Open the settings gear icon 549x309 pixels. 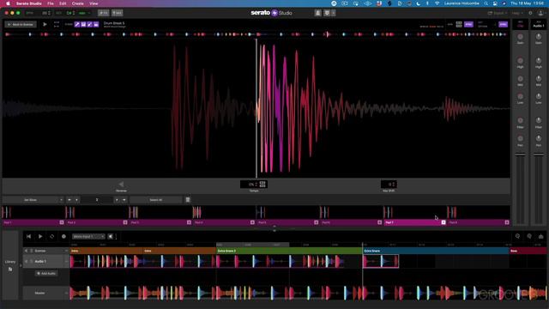click(x=530, y=13)
